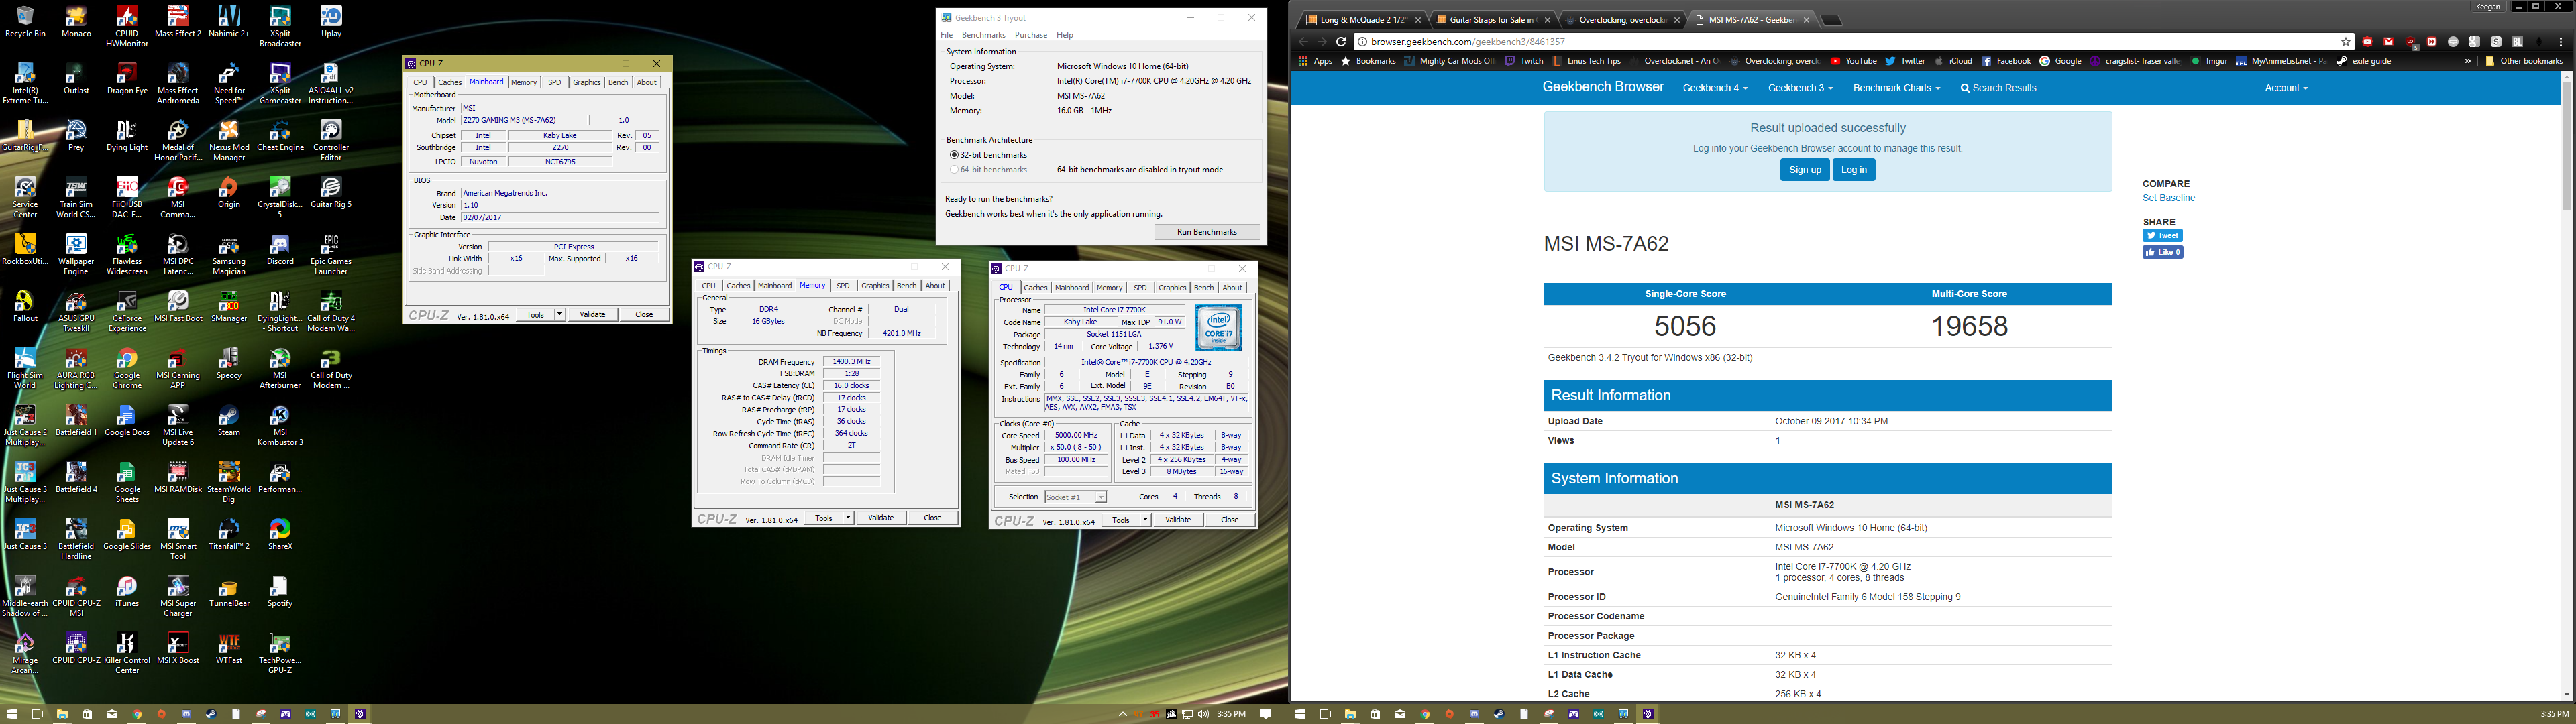Show hidden bookmarks overflow chevron
The height and width of the screenshot is (724, 2576).
tap(2467, 61)
